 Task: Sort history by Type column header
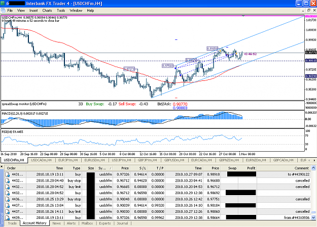[x=73, y=168]
